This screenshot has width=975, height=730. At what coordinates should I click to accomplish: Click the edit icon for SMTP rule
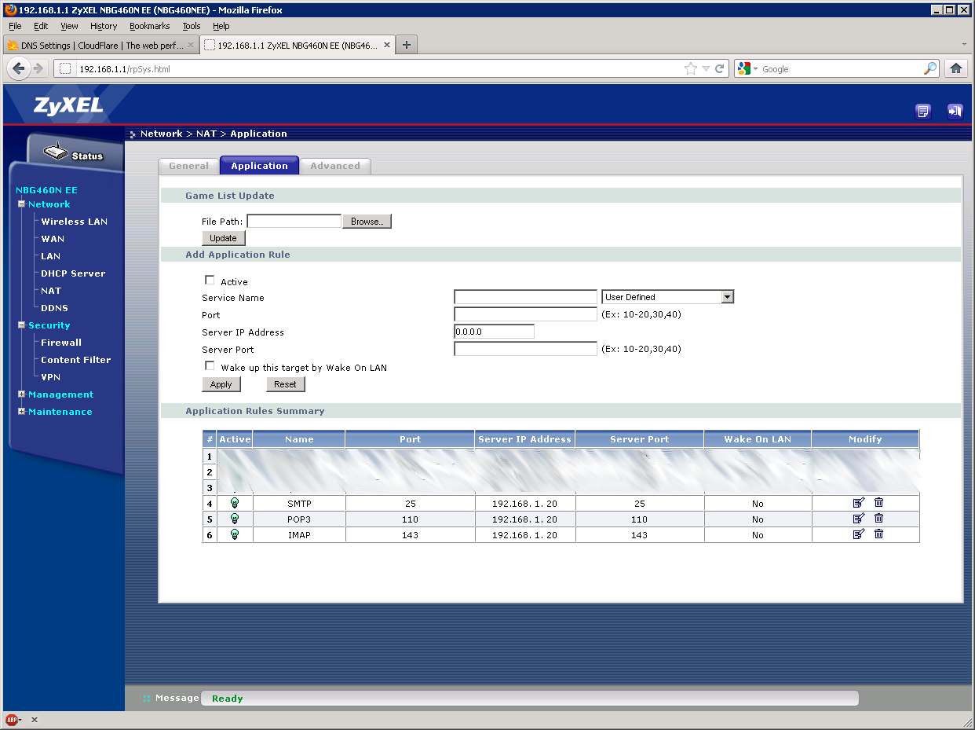[858, 503]
